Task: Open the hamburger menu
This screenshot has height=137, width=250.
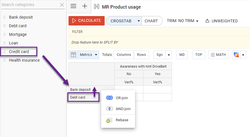Action: pos(73,6)
